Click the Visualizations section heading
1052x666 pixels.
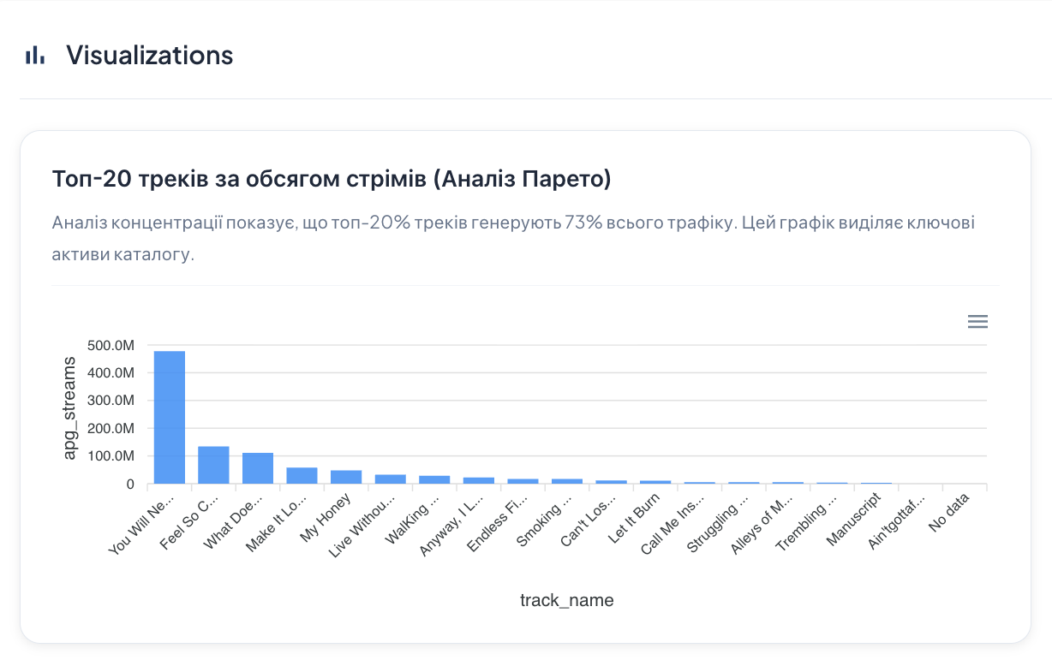coord(150,56)
